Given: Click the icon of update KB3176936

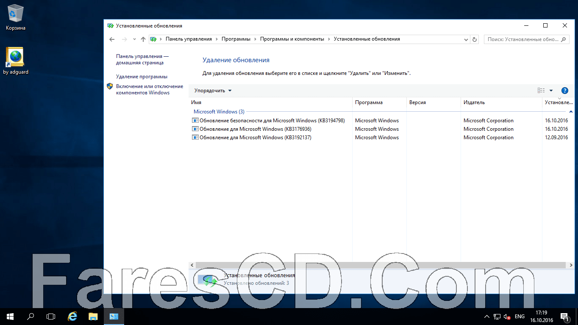Looking at the screenshot, I should click(195, 129).
